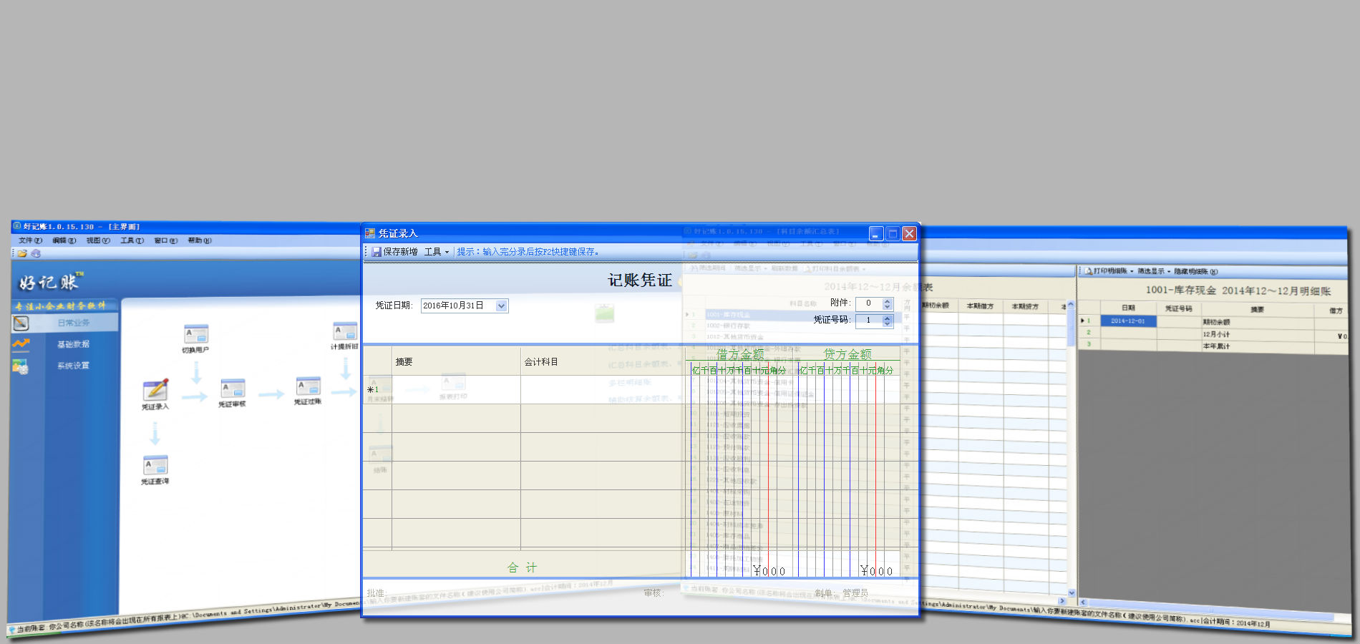This screenshot has width=1360, height=644.
Task: Click the 凭证过账 workflow icon
Action: [x=309, y=386]
